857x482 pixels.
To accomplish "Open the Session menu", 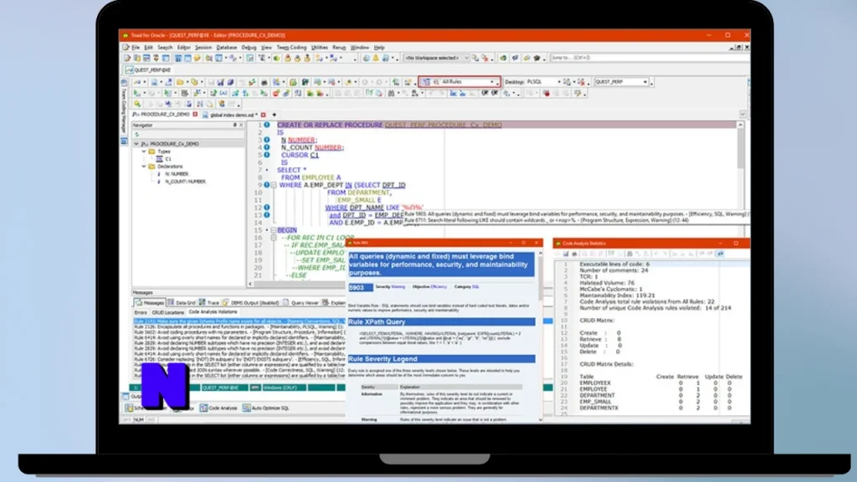I will coord(203,48).
